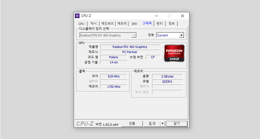260x139 pixels.
Task: Open the 도구 button dropdown arrow
Action: (163, 124)
